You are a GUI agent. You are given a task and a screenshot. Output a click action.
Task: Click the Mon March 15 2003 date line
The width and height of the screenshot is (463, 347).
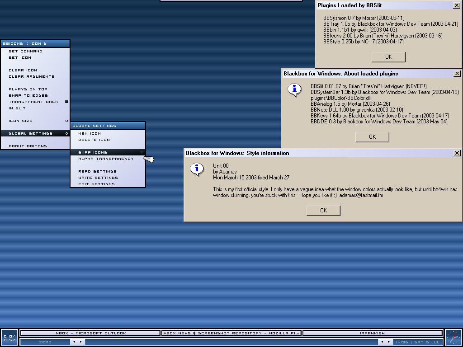251,178
